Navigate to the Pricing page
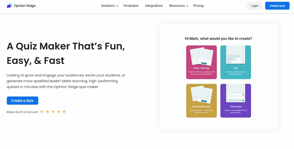This screenshot has height=149, width=294. coord(198,6)
